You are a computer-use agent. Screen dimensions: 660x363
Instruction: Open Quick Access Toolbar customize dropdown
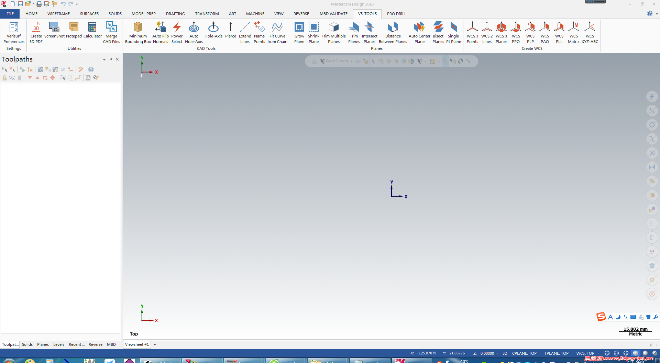coord(77,4)
